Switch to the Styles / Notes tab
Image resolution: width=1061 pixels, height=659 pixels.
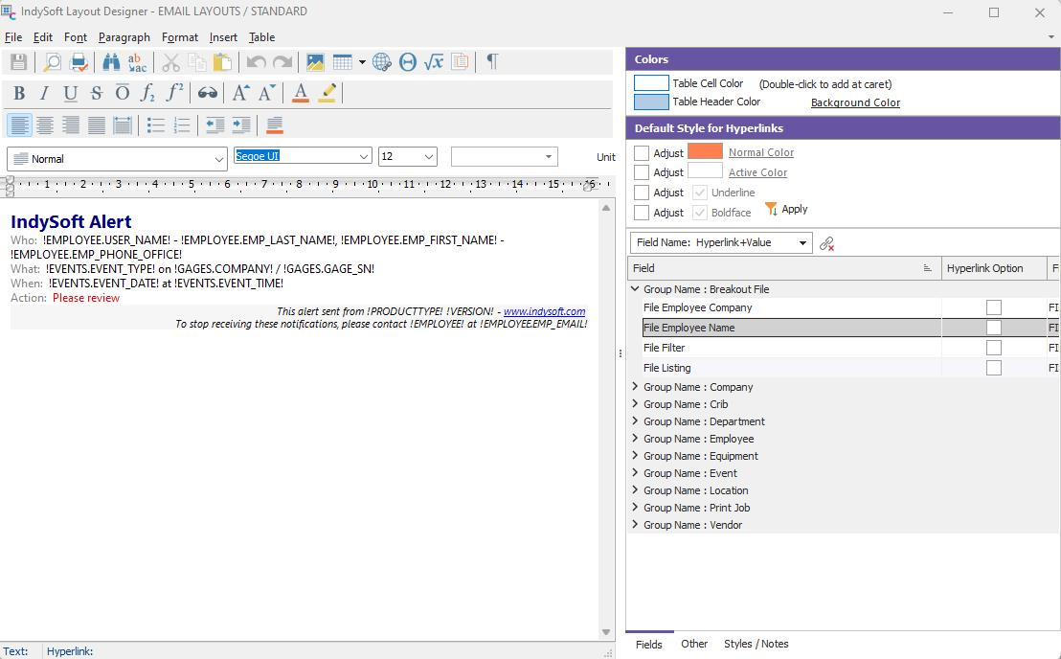coord(756,644)
